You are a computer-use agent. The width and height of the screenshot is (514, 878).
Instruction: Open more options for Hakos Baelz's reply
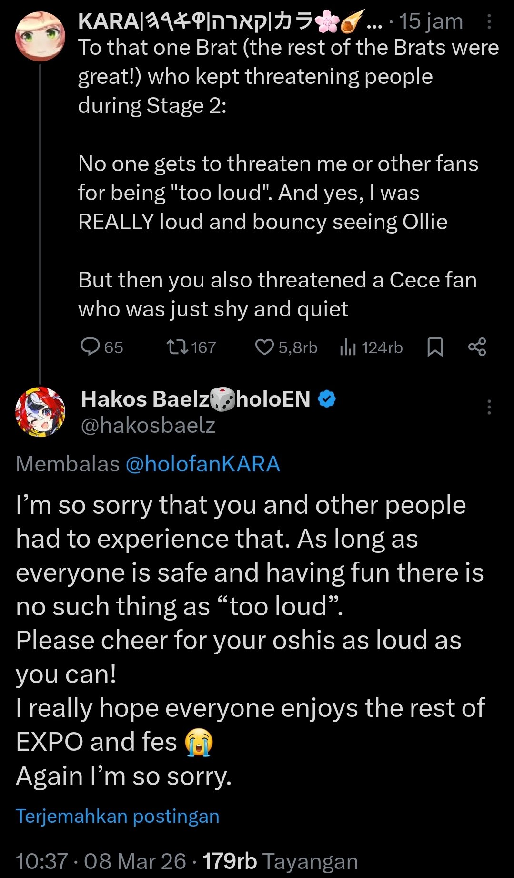point(489,407)
